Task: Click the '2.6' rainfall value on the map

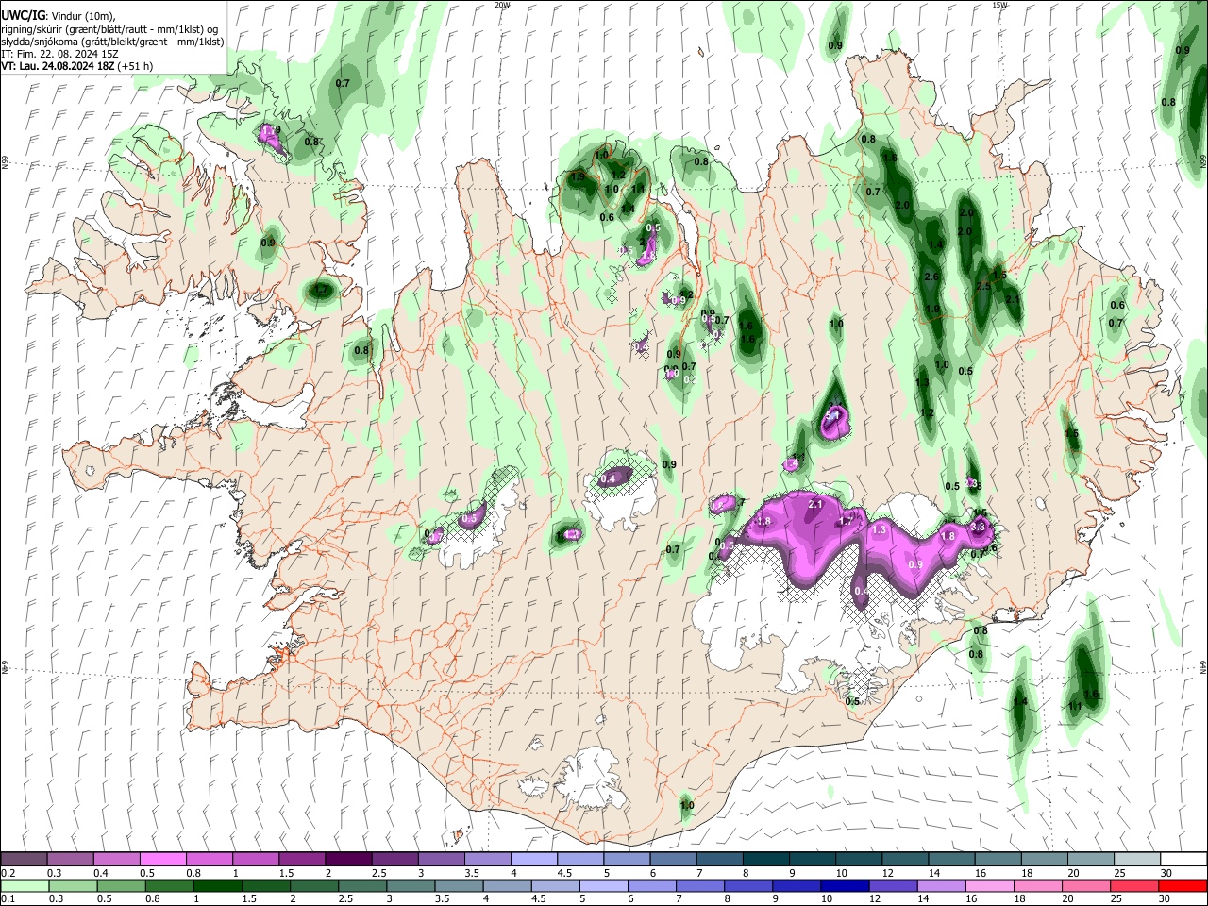Action: pyautogui.click(x=931, y=277)
